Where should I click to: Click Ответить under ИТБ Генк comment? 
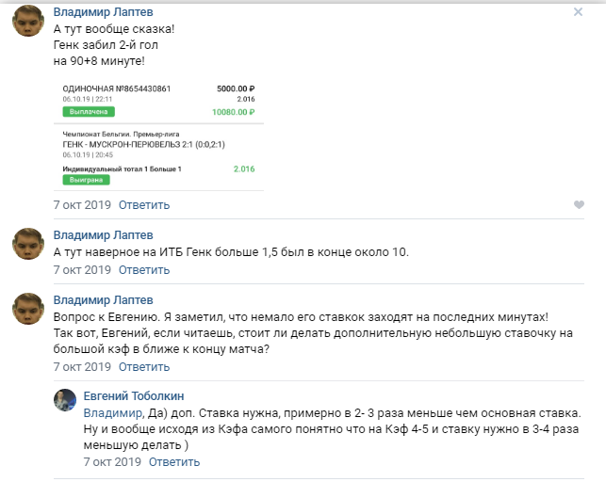coord(144,270)
